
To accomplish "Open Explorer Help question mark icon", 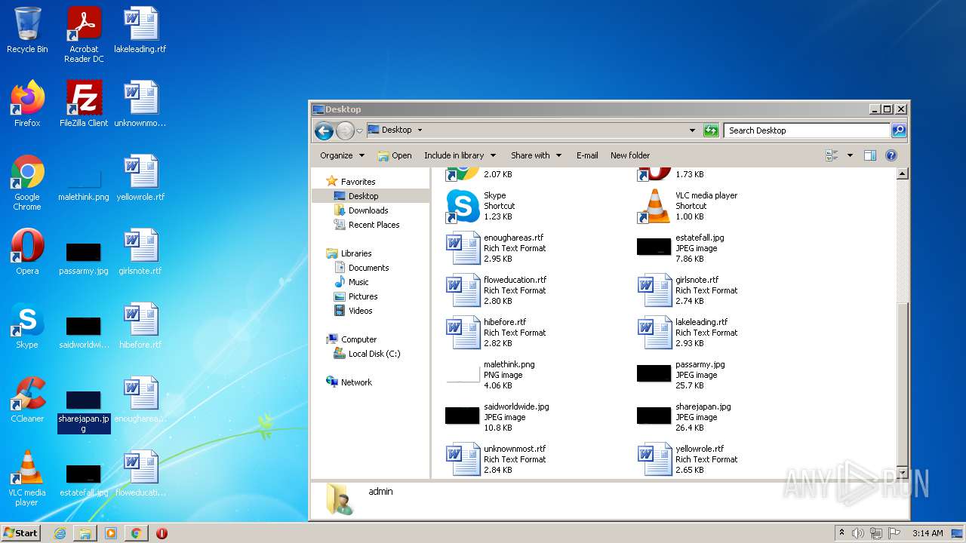I will [891, 155].
